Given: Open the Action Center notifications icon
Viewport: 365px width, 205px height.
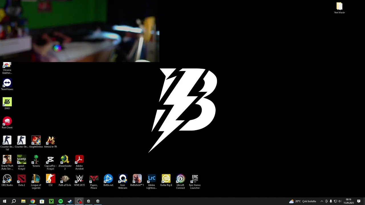Looking at the screenshot, I should [359, 201].
